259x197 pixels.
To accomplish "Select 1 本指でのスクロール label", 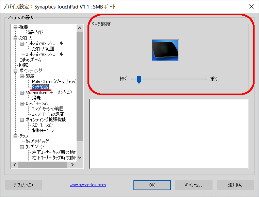I will point(44,44).
